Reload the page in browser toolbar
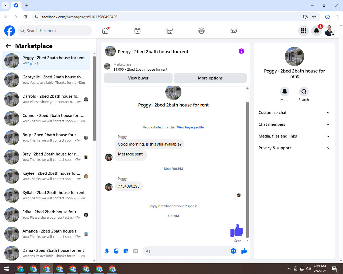343x274 pixels. pyautogui.click(x=25, y=17)
